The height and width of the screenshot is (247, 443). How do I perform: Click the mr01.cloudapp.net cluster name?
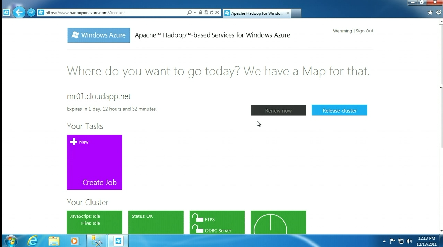pyautogui.click(x=99, y=96)
